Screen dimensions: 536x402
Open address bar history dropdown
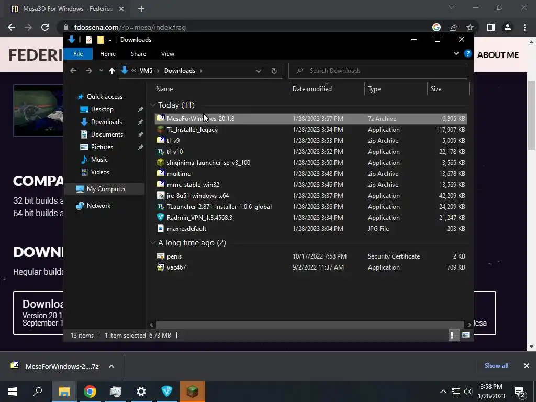click(x=259, y=71)
